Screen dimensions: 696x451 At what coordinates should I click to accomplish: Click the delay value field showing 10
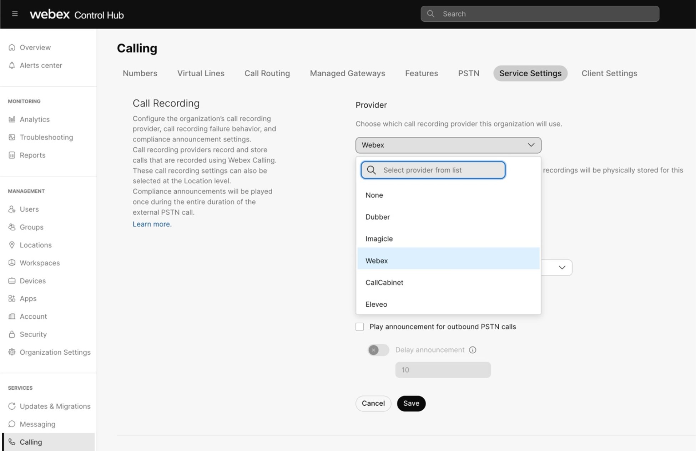coord(443,370)
